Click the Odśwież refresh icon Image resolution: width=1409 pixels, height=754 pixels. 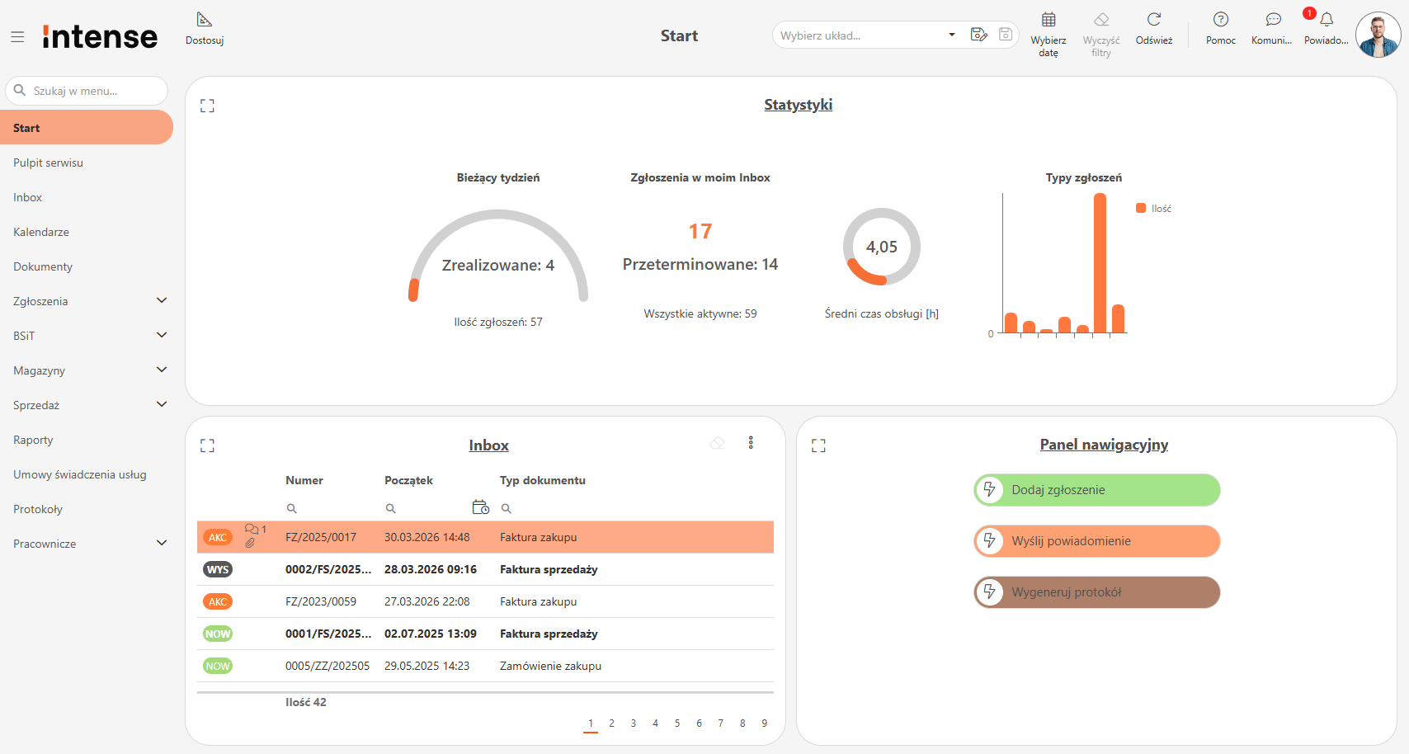click(1153, 20)
